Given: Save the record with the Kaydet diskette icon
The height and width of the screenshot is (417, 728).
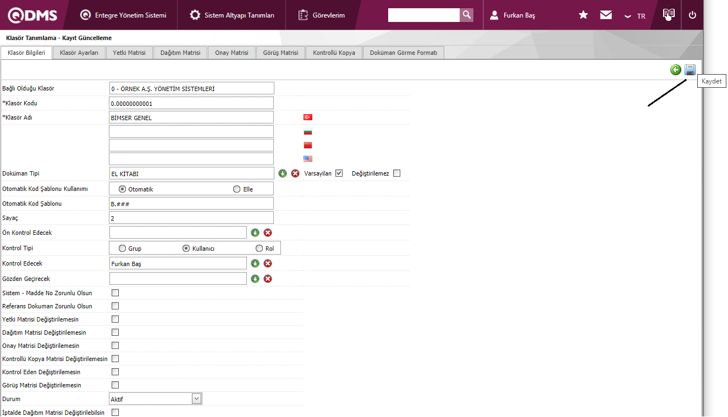Looking at the screenshot, I should 690,70.
